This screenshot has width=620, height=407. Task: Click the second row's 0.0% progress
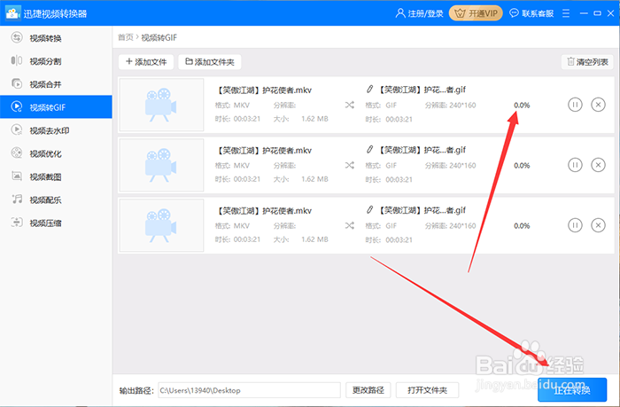click(x=522, y=166)
